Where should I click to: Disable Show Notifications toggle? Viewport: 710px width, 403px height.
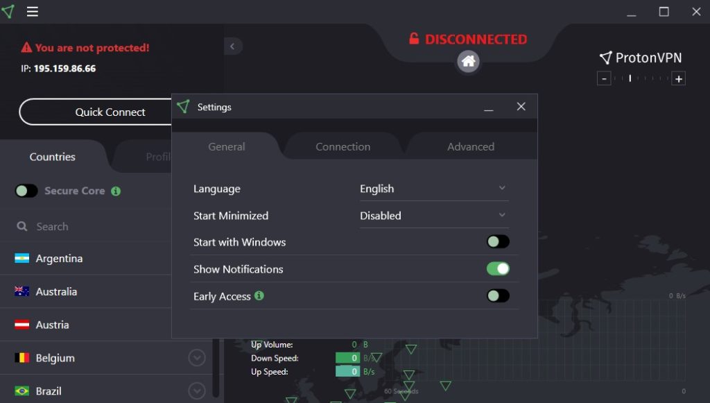498,269
